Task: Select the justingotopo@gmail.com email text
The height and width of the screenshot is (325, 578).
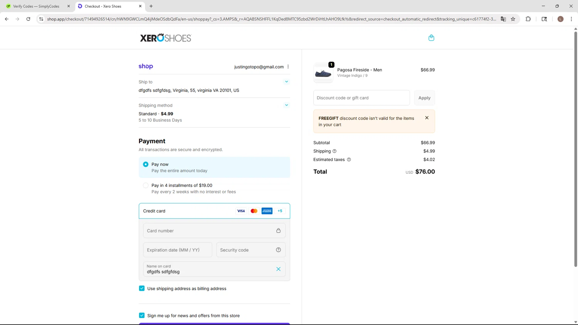Action: point(259,67)
